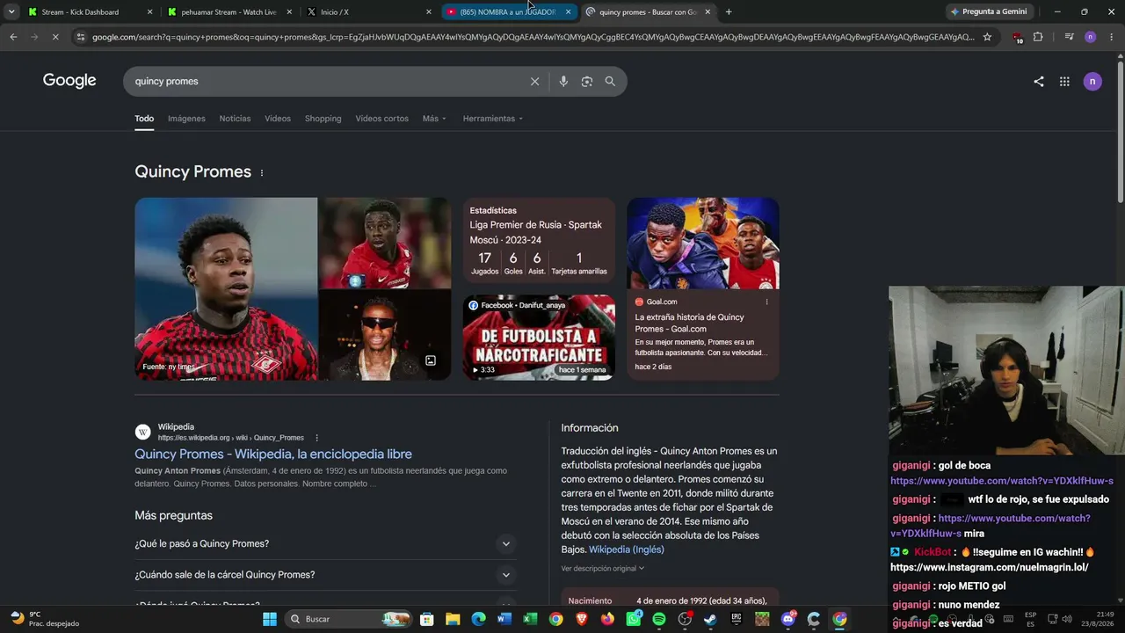
Task: Open the Herramientas dropdown
Action: tap(493, 119)
